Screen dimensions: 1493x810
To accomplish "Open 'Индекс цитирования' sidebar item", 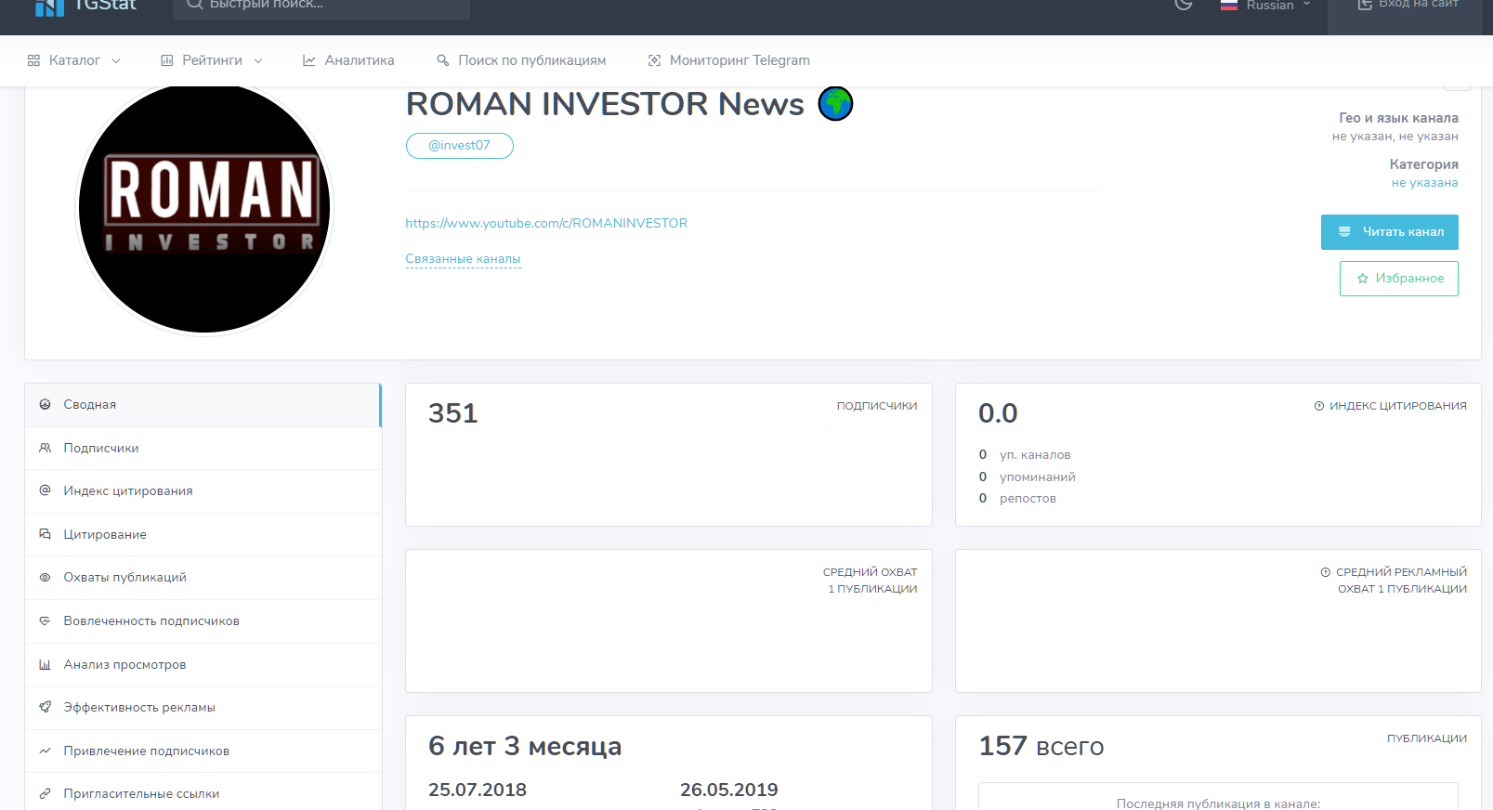I will click(203, 491).
